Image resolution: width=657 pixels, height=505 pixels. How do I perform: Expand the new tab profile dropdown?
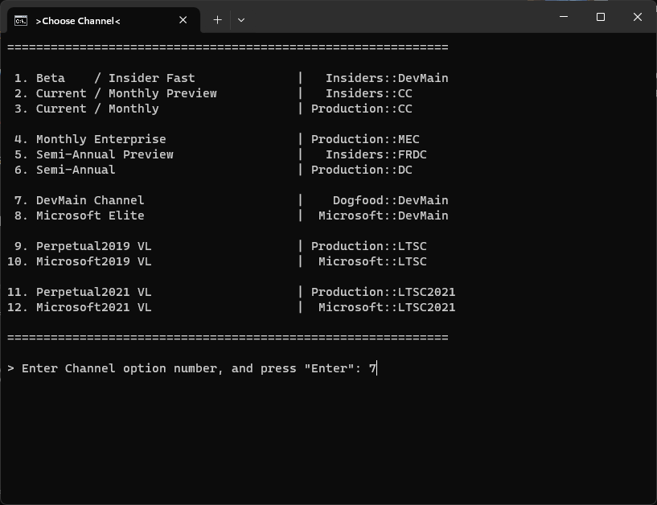pos(241,20)
